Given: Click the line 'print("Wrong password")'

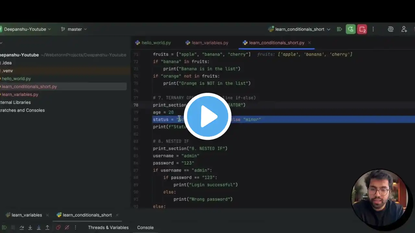Looking at the screenshot, I should coord(203,199).
